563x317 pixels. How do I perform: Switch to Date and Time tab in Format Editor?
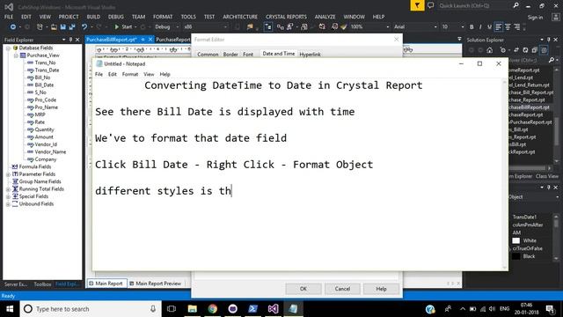pos(279,54)
